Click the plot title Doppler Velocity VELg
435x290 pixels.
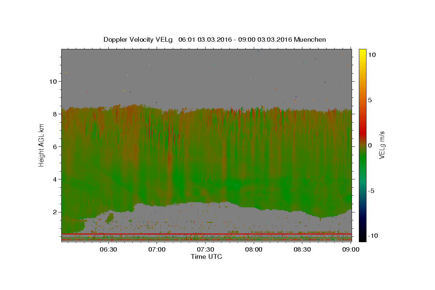138,40
